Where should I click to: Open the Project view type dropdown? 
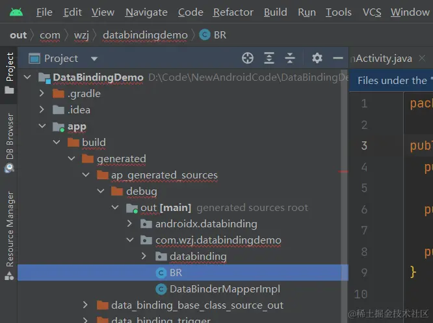point(94,59)
